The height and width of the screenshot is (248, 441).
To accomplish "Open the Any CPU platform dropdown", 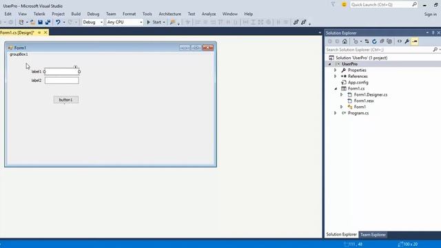I will [x=141, y=22].
